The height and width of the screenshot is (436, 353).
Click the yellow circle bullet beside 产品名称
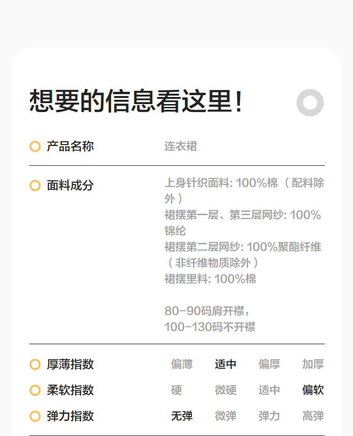(35, 146)
